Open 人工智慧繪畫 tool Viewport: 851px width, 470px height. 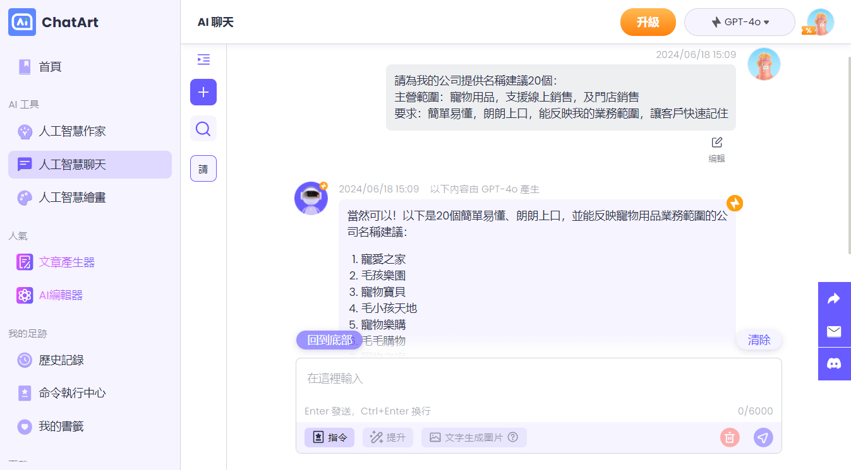click(90, 197)
